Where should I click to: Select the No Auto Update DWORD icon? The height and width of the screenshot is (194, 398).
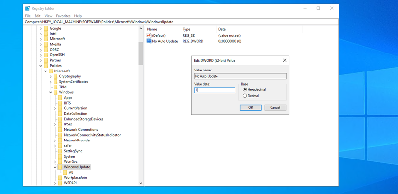click(x=149, y=41)
